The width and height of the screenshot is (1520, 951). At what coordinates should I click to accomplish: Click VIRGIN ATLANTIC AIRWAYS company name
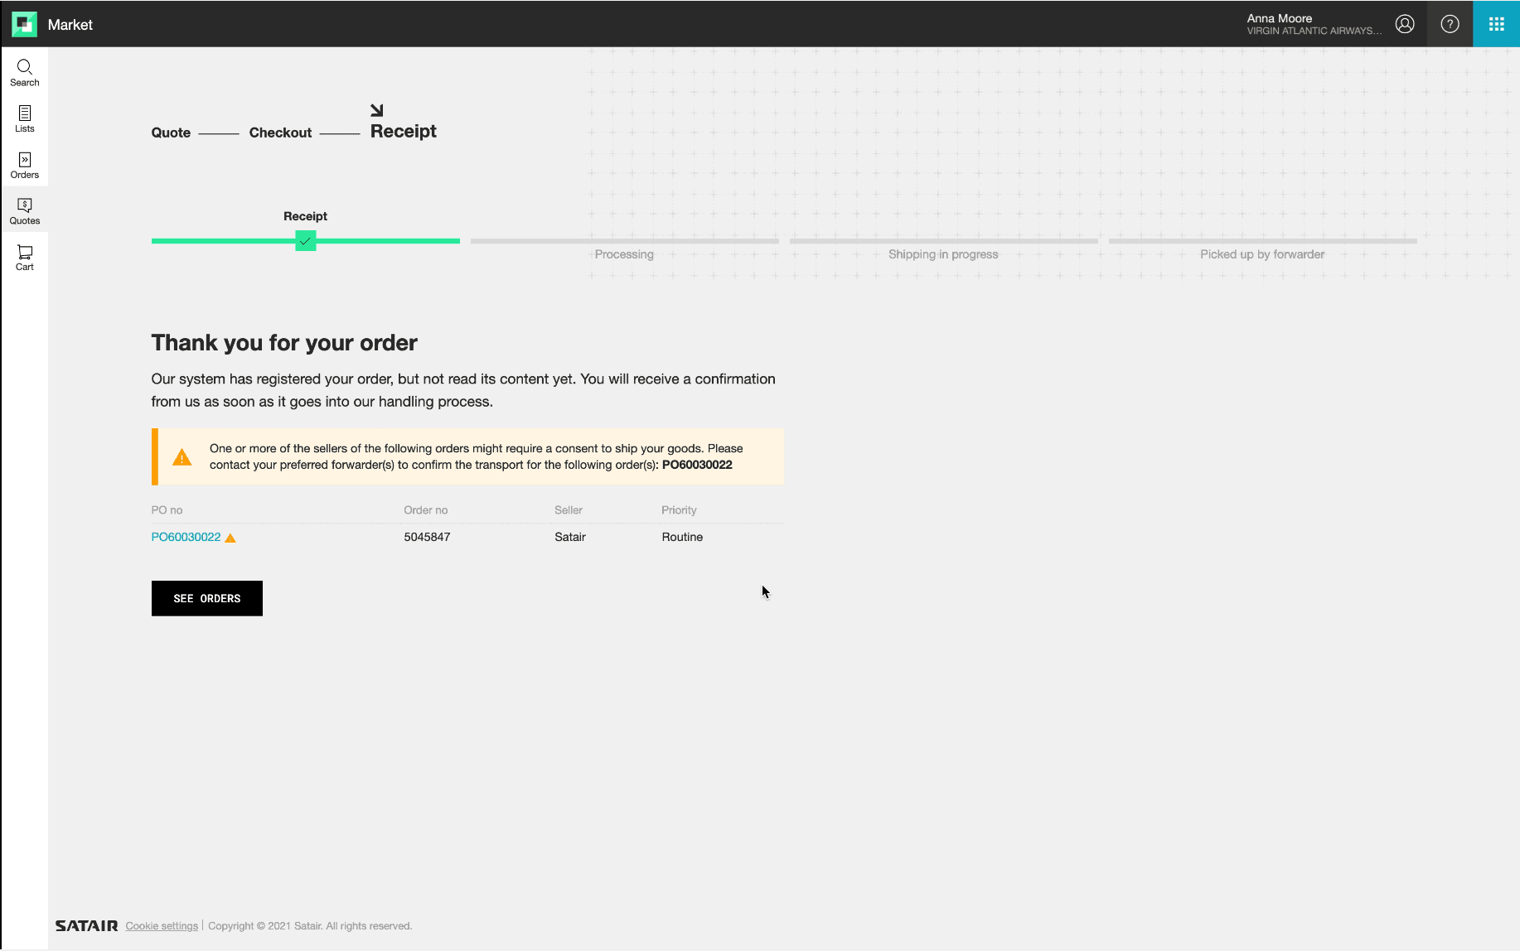click(1314, 31)
